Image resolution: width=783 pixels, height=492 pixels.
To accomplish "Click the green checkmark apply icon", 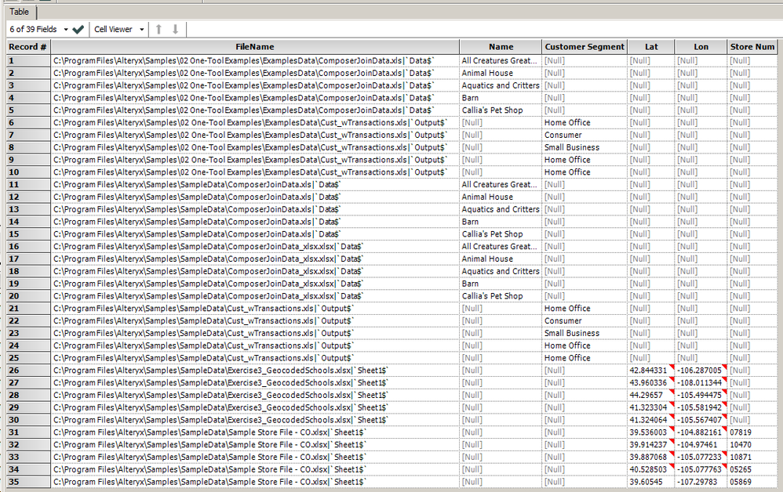I will [78, 30].
